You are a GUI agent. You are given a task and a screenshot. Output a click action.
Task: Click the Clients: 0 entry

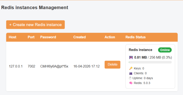[x=140, y=73]
